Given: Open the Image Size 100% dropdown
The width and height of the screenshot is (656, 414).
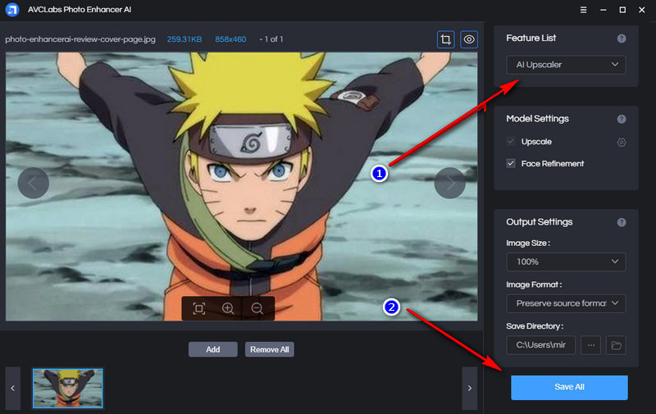Looking at the screenshot, I should pyautogui.click(x=566, y=262).
